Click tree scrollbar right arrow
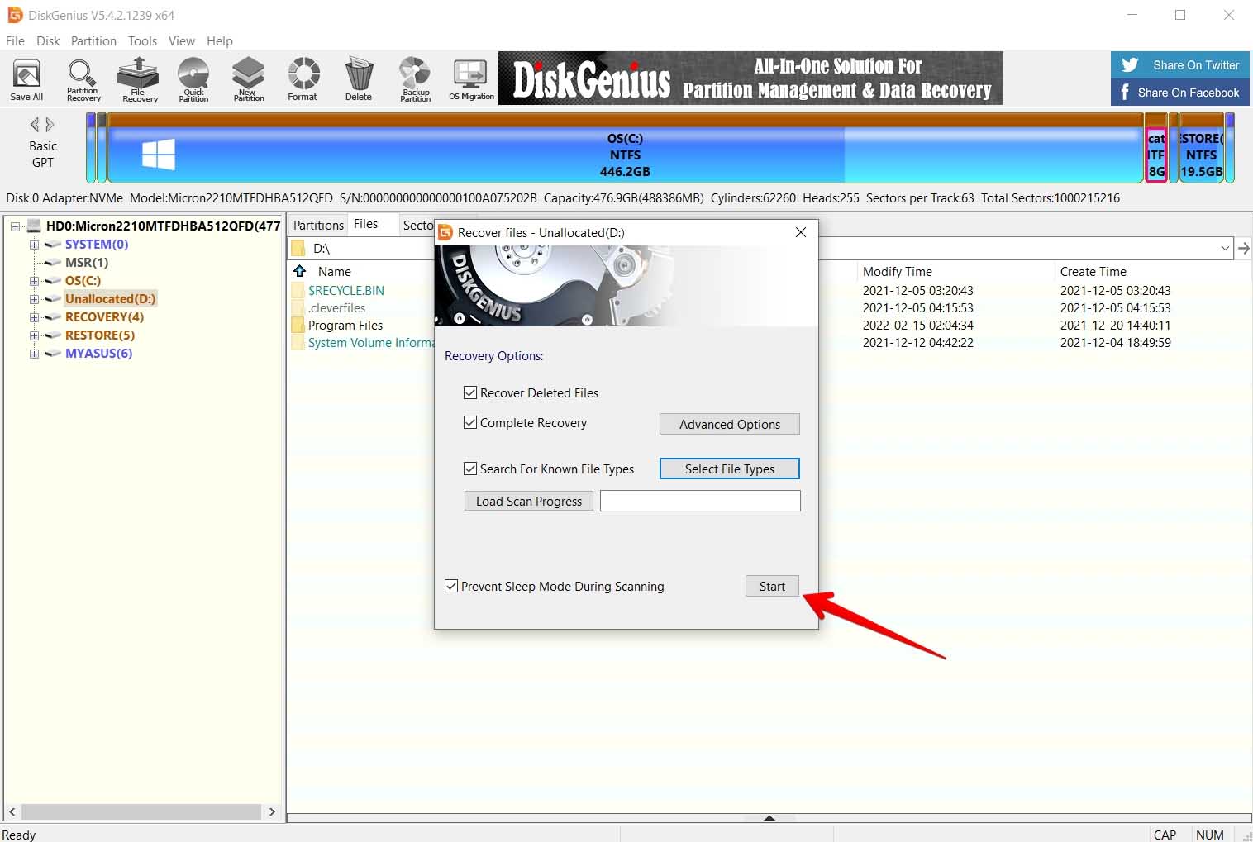Image resolution: width=1253 pixels, height=842 pixels. pos(272,811)
